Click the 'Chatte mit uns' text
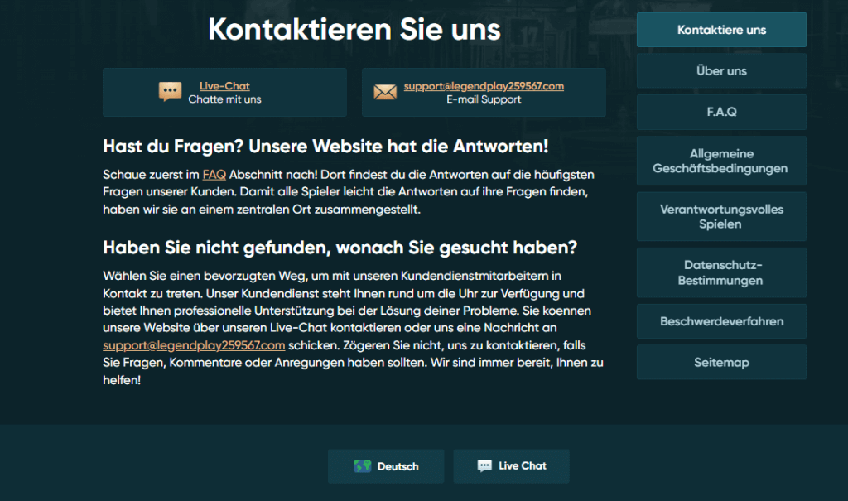This screenshot has width=848, height=501. click(x=224, y=99)
